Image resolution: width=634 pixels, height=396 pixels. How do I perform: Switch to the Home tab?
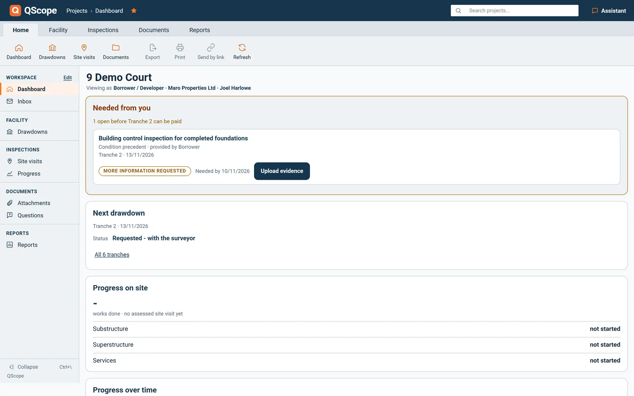pyautogui.click(x=21, y=30)
